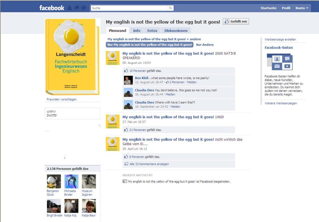This screenshot has width=319, height=222.
Task: View the 6 Personen who like this
Action: click(137, 157)
